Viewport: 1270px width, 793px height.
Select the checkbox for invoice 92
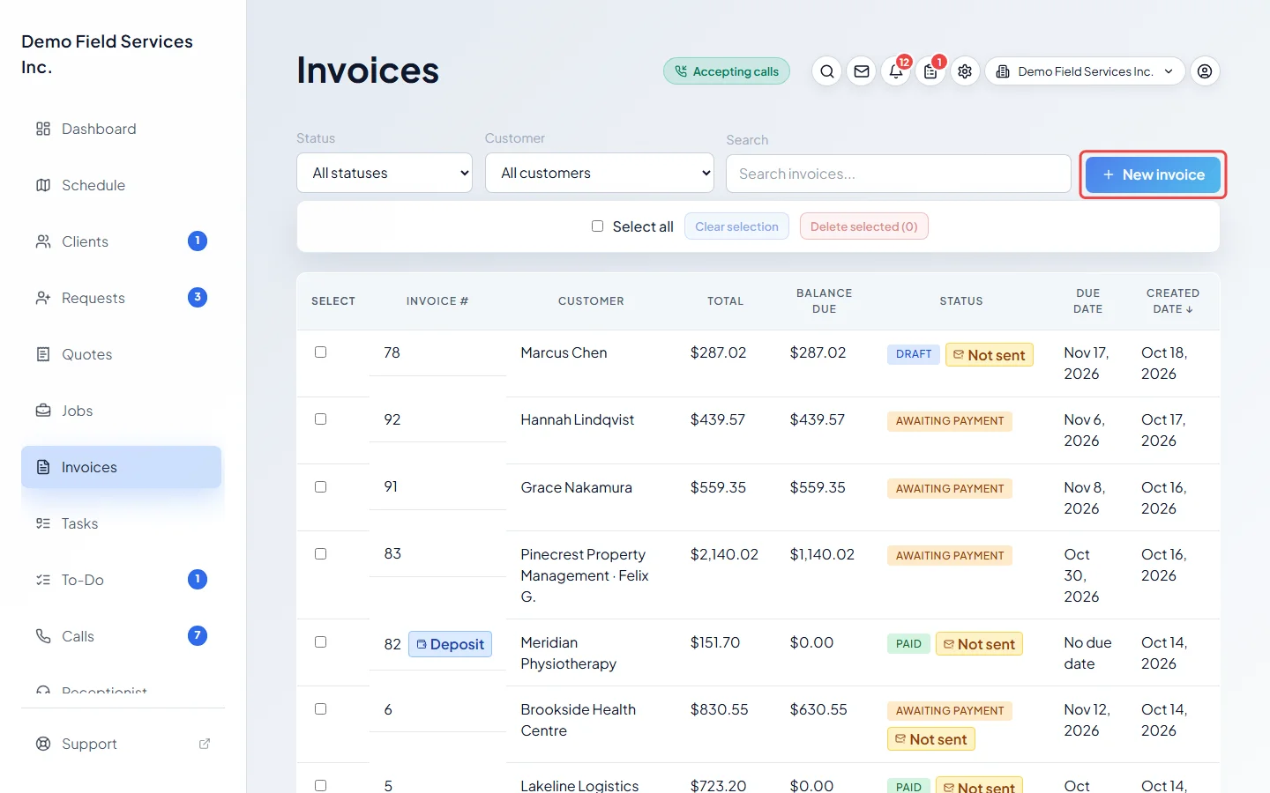(x=321, y=419)
